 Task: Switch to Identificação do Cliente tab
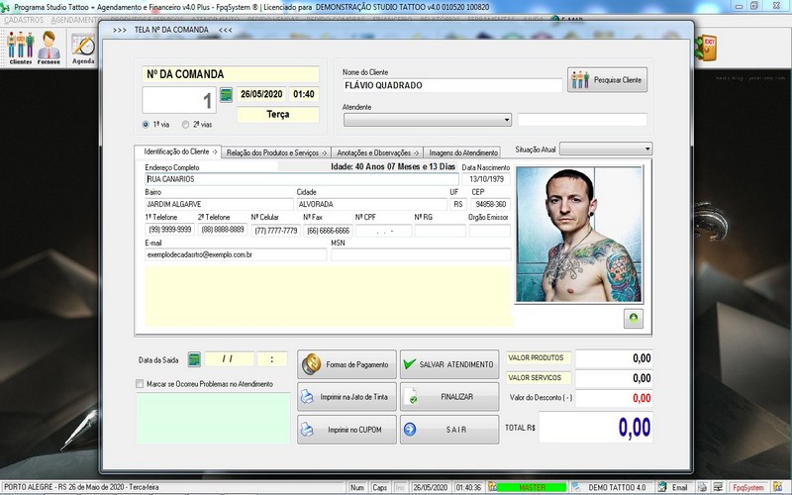(x=178, y=151)
